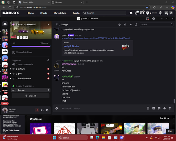Click the browser refresh button
The image size is (176, 141).
coord(10,7)
